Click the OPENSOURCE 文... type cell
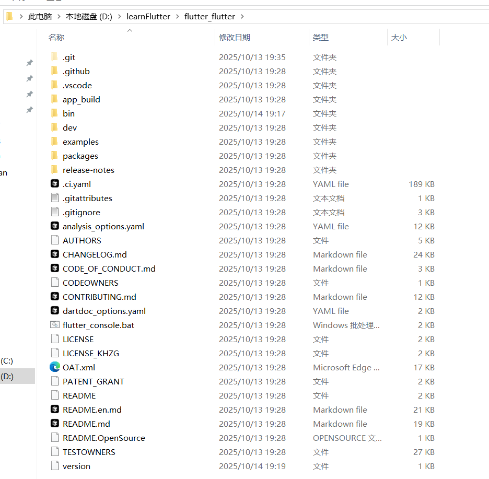Image resolution: width=489 pixels, height=479 pixels. pyautogui.click(x=347, y=438)
